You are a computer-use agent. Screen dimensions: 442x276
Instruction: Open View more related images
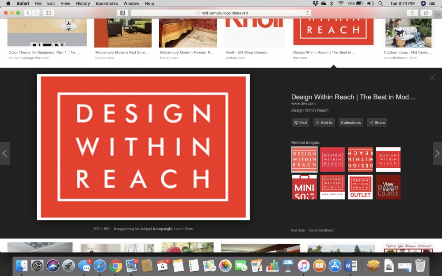pyautogui.click(x=388, y=187)
